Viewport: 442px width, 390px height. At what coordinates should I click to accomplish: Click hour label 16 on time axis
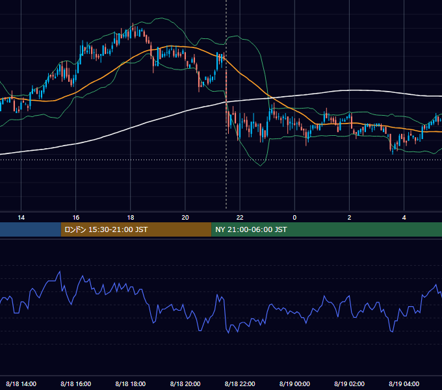click(x=76, y=218)
